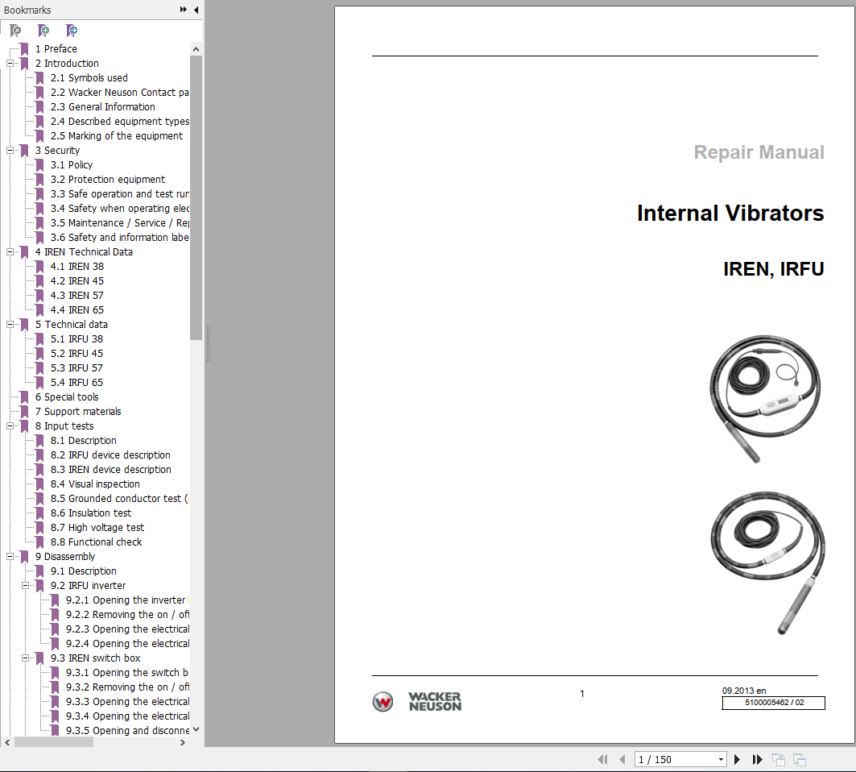Viewport: 856px width, 772px height.
Task: Click bookmark icon beside 8.3 IREN device description
Action: [x=39, y=469]
